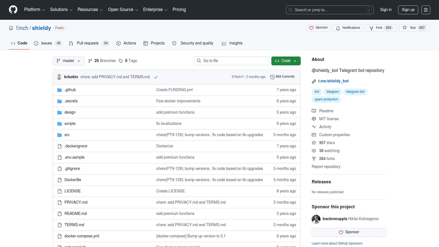Click the commit history clock icon

(272, 77)
